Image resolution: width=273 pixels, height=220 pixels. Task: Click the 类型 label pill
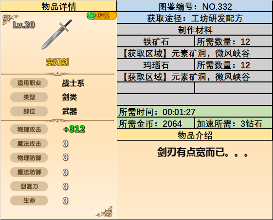(29, 97)
